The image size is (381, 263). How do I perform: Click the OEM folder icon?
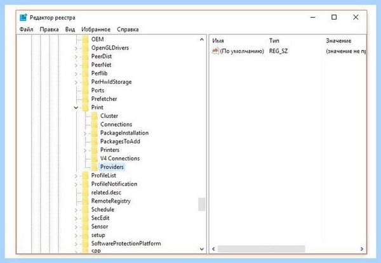click(85, 39)
